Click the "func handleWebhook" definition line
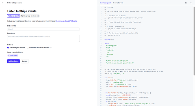The image size is (195, 106). click(127, 93)
